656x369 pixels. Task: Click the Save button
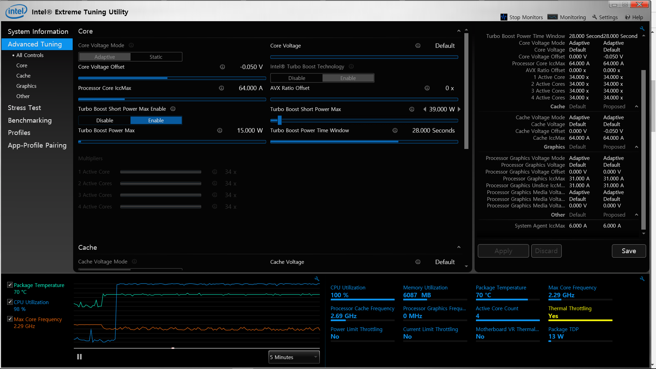pos(629,251)
